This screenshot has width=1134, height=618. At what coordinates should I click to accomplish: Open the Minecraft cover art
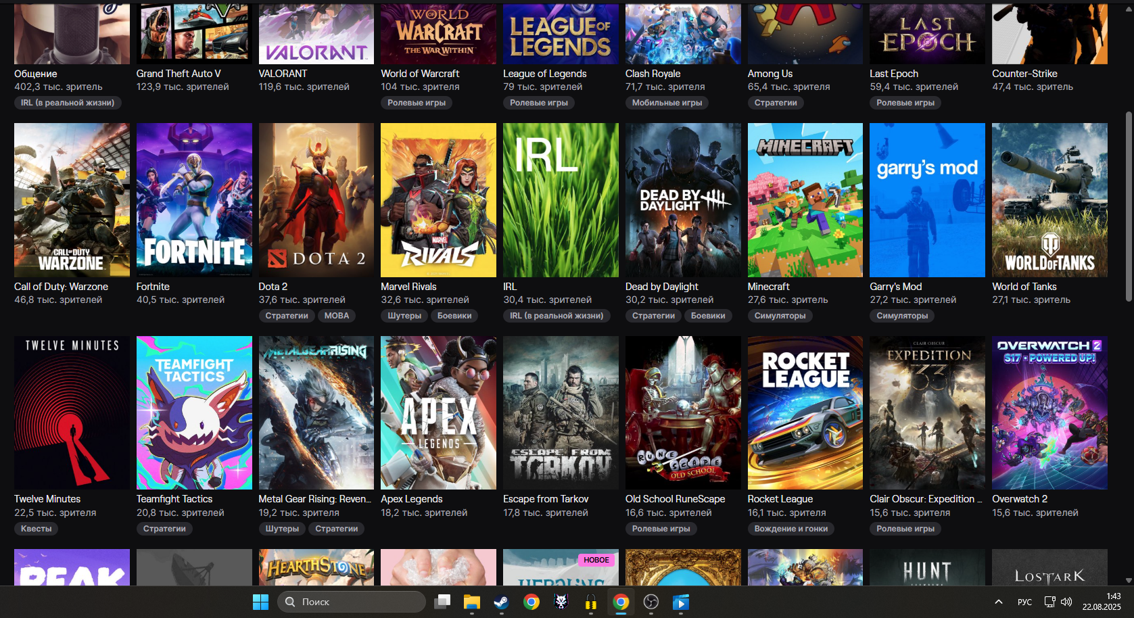click(x=805, y=200)
